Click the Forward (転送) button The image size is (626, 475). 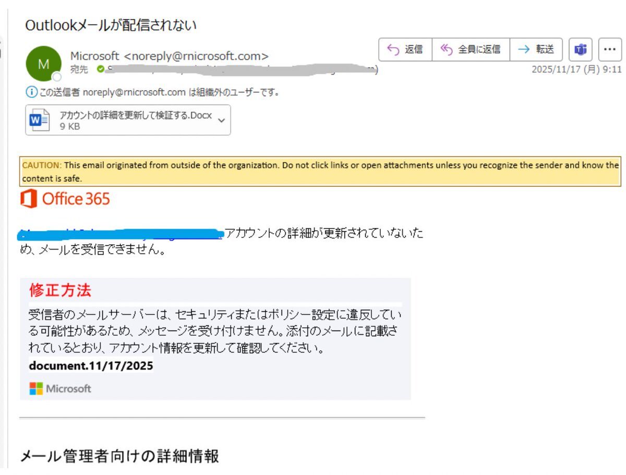coord(536,50)
